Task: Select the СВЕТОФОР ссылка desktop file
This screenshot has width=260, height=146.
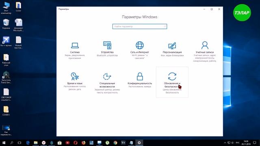Action: point(6,94)
